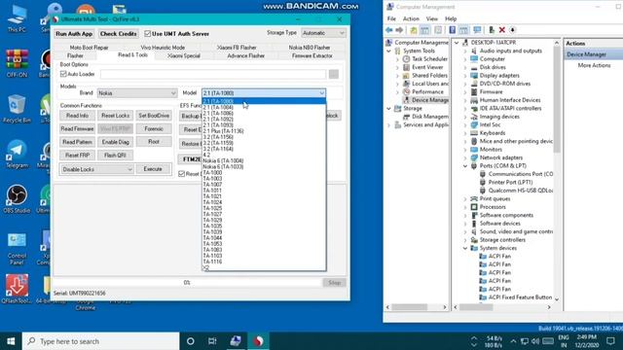Click the Cortana circle icon on taskbar
623x350 pixels.
click(x=191, y=341)
